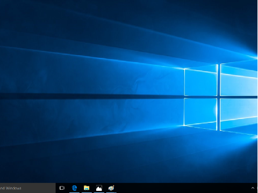Click the empty desktop wallpaper area
The image size is (258, 193).
[71, 54]
